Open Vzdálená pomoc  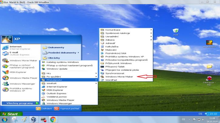click(69, 97)
